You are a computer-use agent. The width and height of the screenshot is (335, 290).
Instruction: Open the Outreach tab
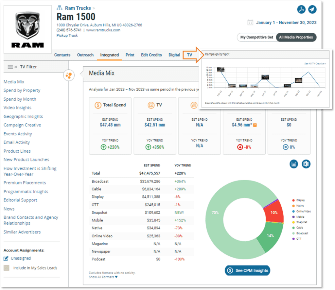[85, 55]
